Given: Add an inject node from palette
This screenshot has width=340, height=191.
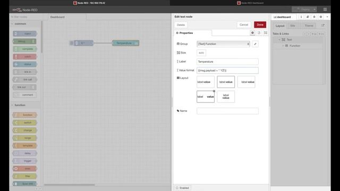Looking at the screenshot, I should pos(25,33).
